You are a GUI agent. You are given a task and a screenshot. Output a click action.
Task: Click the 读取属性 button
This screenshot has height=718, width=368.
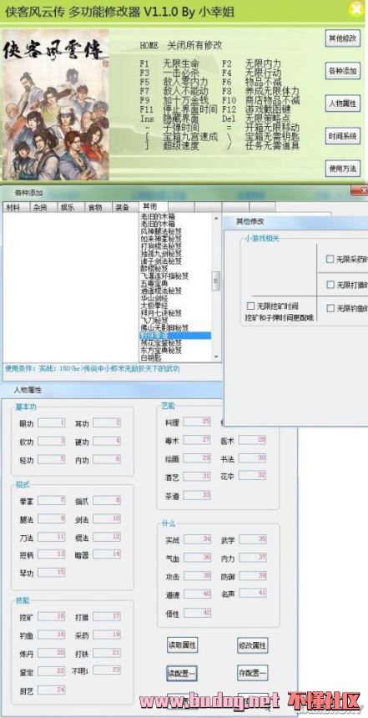click(x=182, y=645)
